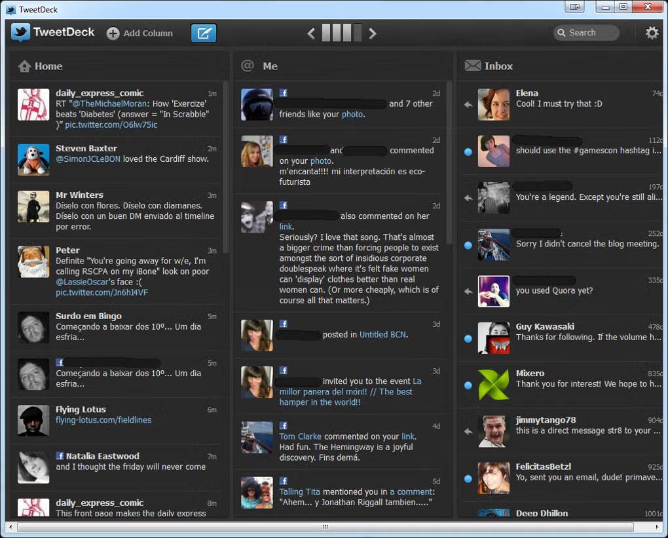This screenshot has width=668, height=538.
Task: Open Elena sender name
Action: 527,93
